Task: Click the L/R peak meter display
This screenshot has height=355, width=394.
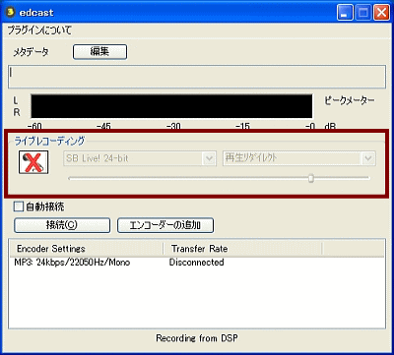Action: pos(171,106)
